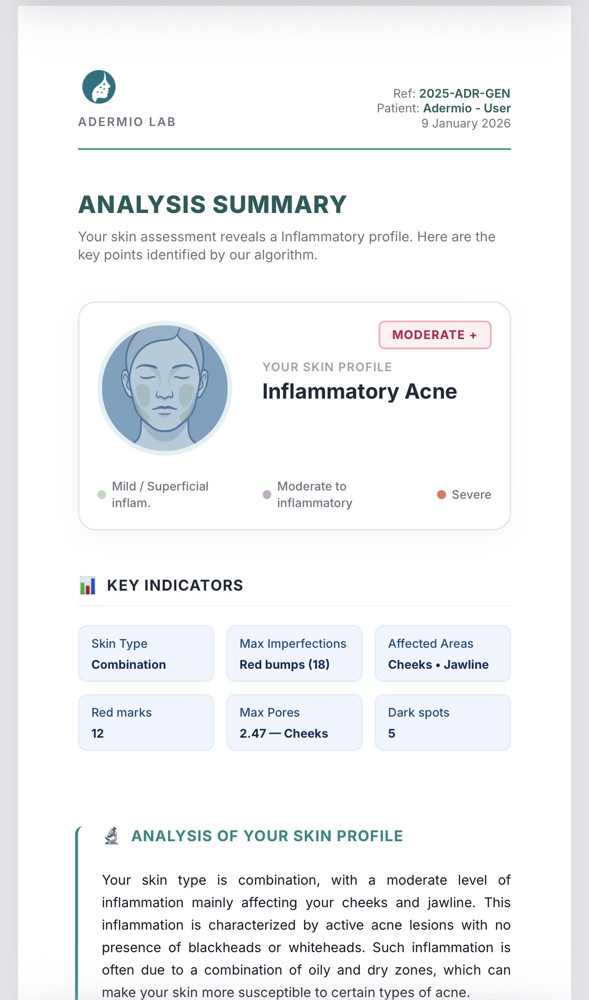Click the Analysis of Your Skin Profile heading
589x1000 pixels.
click(267, 836)
